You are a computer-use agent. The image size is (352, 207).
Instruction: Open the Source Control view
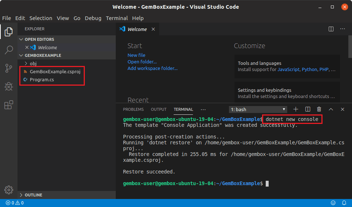click(9, 68)
